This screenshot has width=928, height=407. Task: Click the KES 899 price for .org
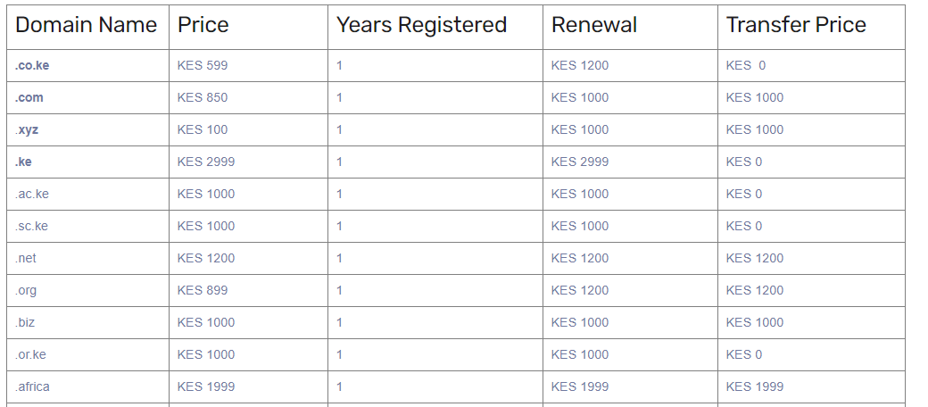[x=203, y=290]
